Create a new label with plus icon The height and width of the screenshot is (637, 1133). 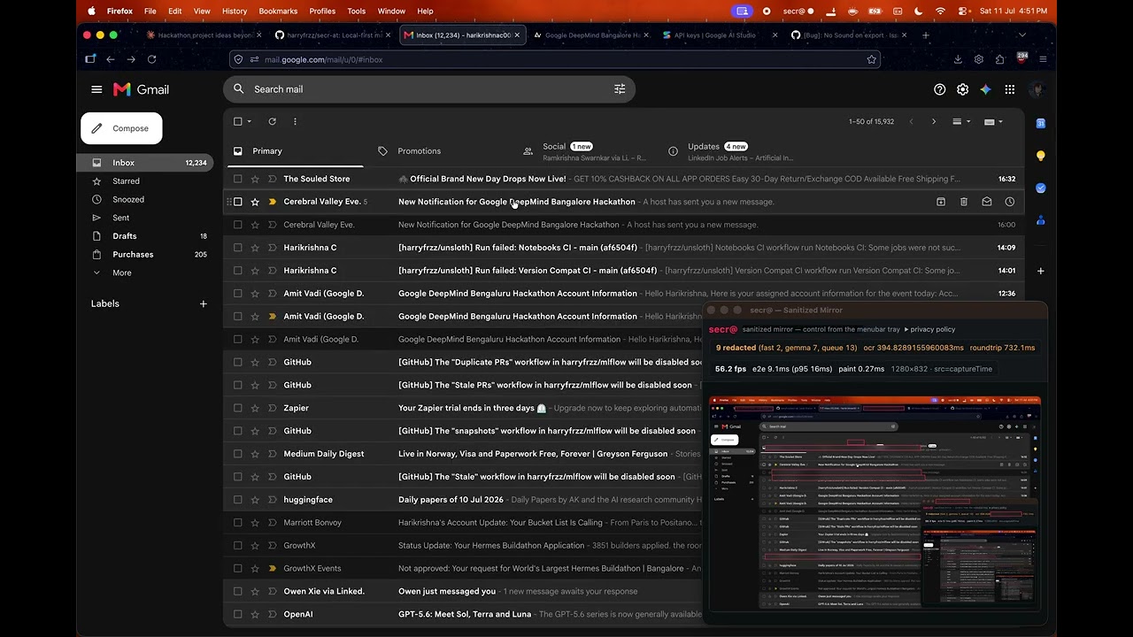tap(204, 303)
